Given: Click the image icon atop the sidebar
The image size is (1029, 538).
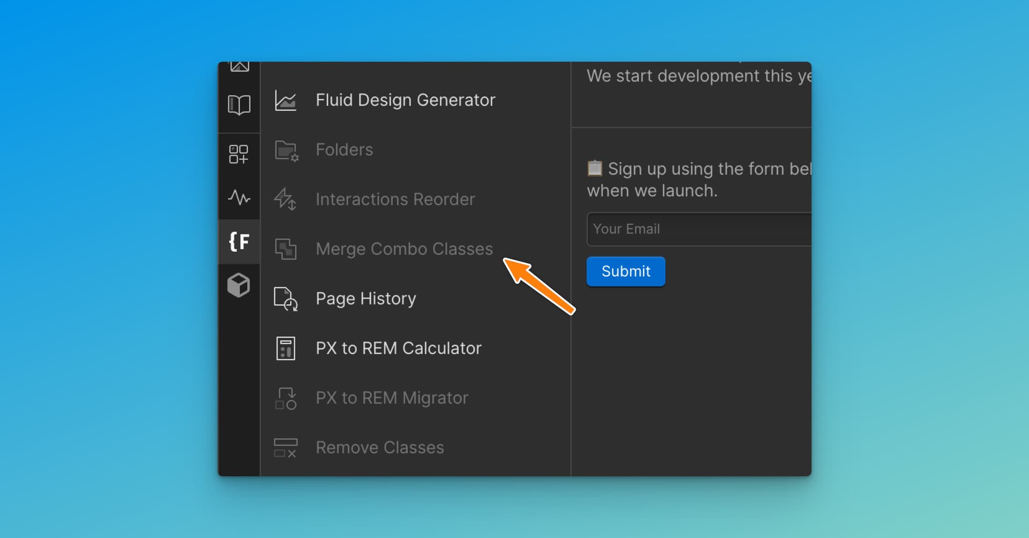Looking at the screenshot, I should (x=240, y=66).
